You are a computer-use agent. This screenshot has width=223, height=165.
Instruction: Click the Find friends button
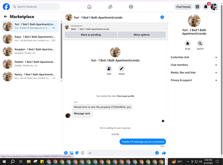click(x=183, y=7)
